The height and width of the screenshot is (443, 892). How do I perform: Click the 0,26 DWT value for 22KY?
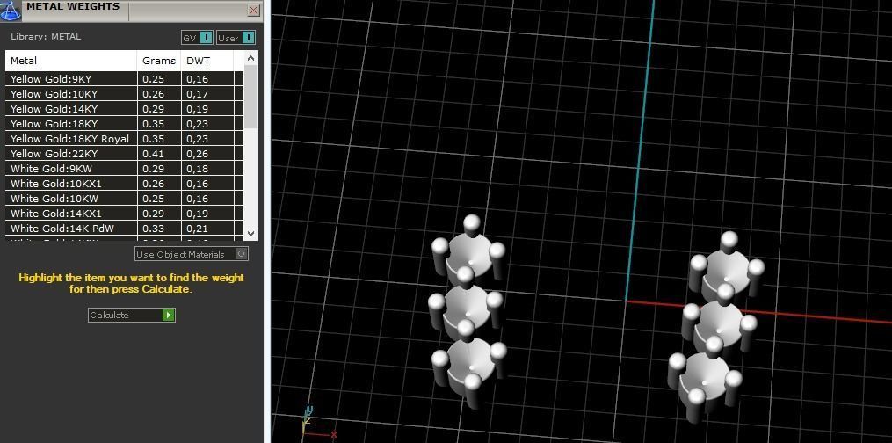(x=198, y=154)
